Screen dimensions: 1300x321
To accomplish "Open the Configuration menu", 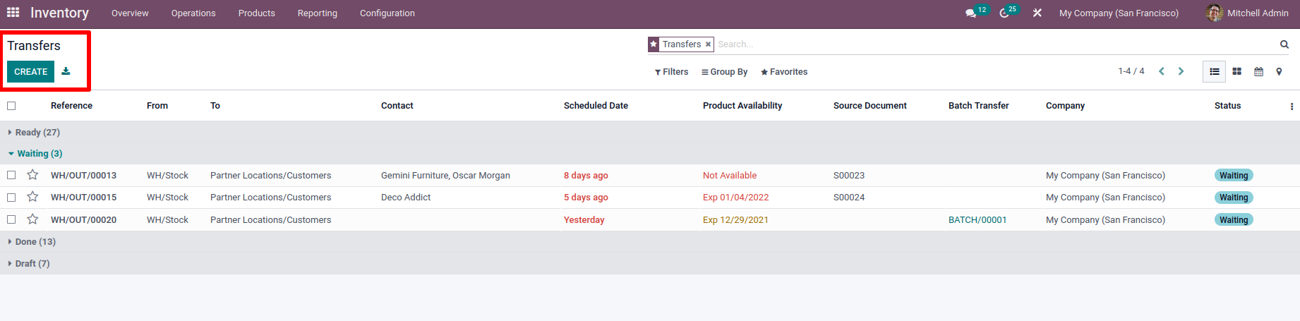I will [387, 13].
